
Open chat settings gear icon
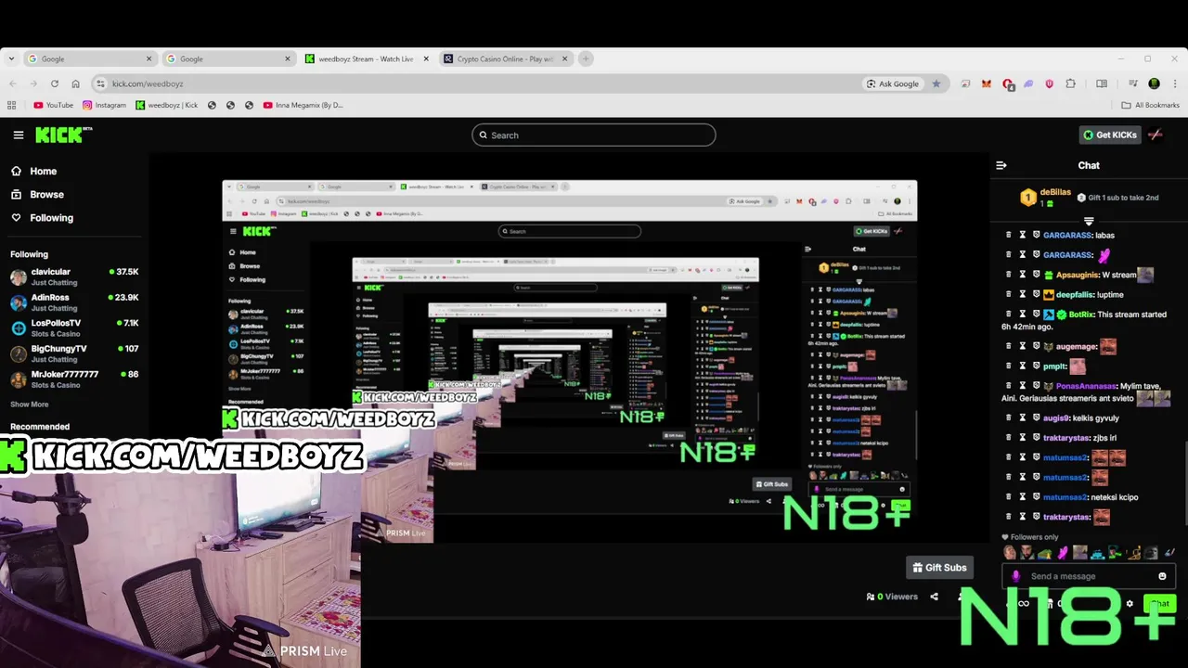coord(1130,604)
